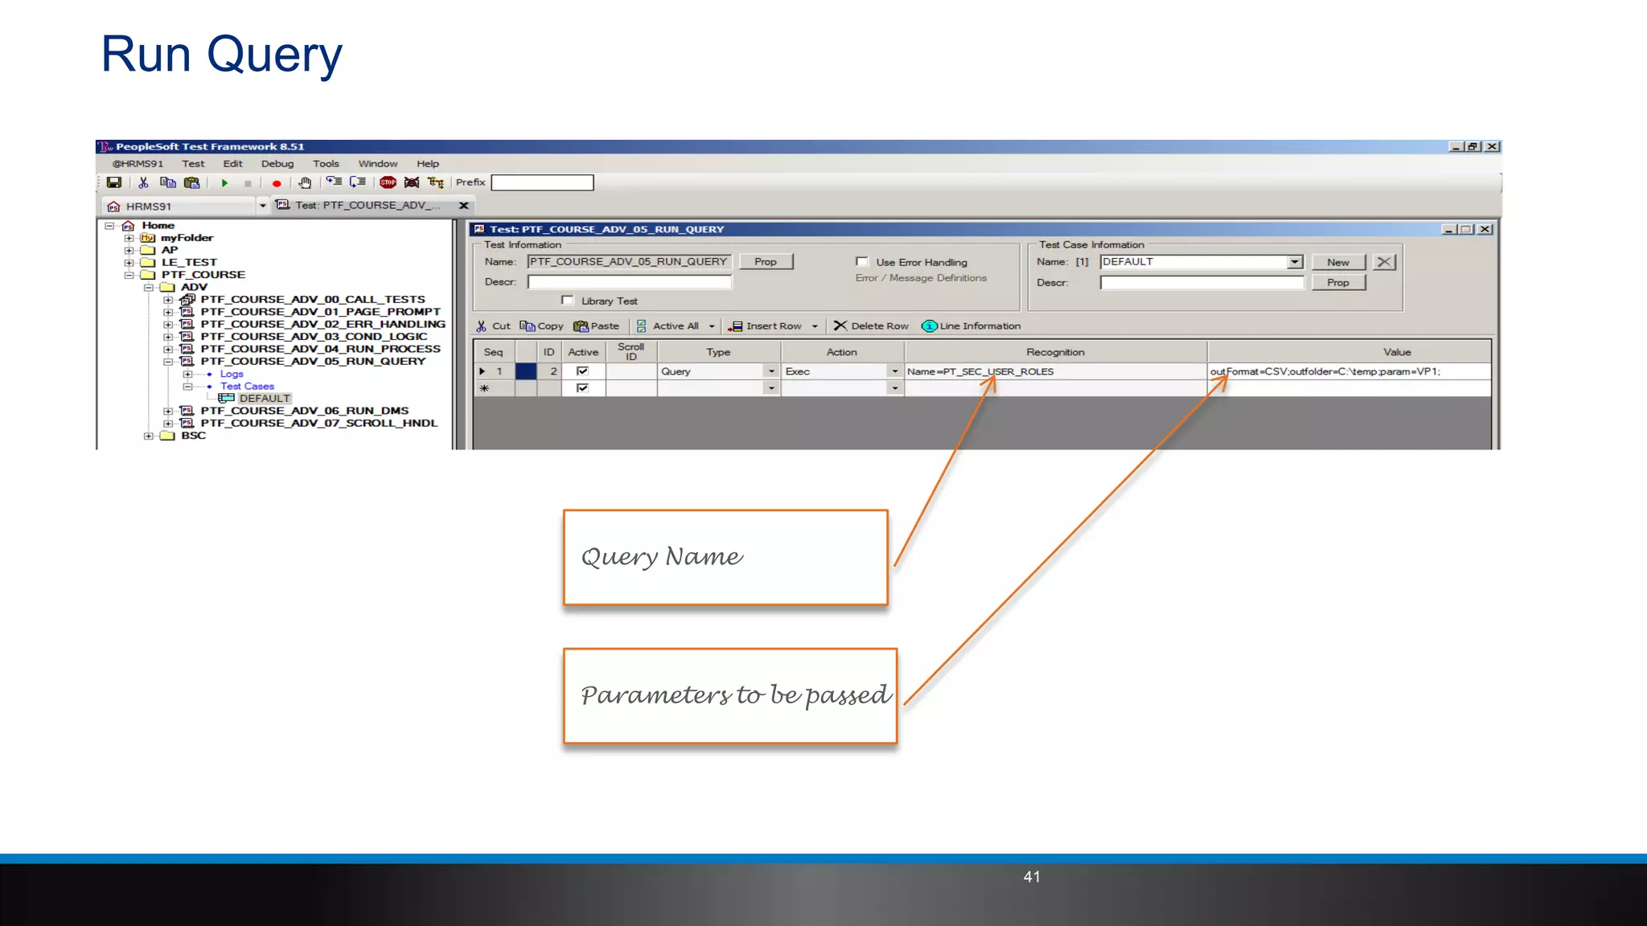The width and height of the screenshot is (1647, 926).
Task: Click the Delete Row X icon
Action: click(840, 326)
